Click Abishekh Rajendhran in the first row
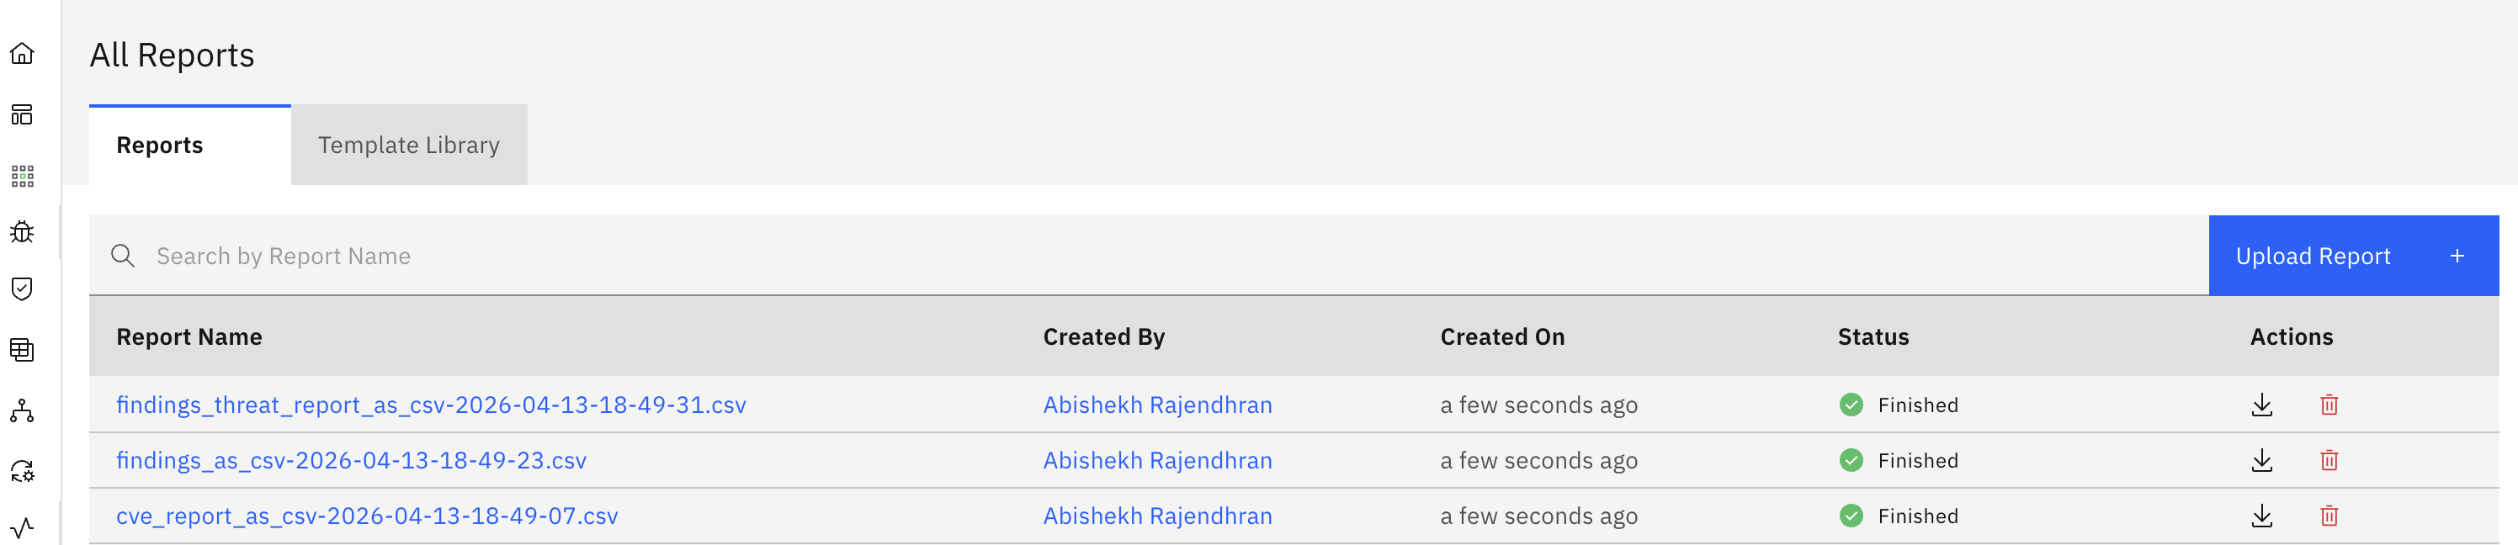Screen dimensions: 2518x545 [1156, 405]
